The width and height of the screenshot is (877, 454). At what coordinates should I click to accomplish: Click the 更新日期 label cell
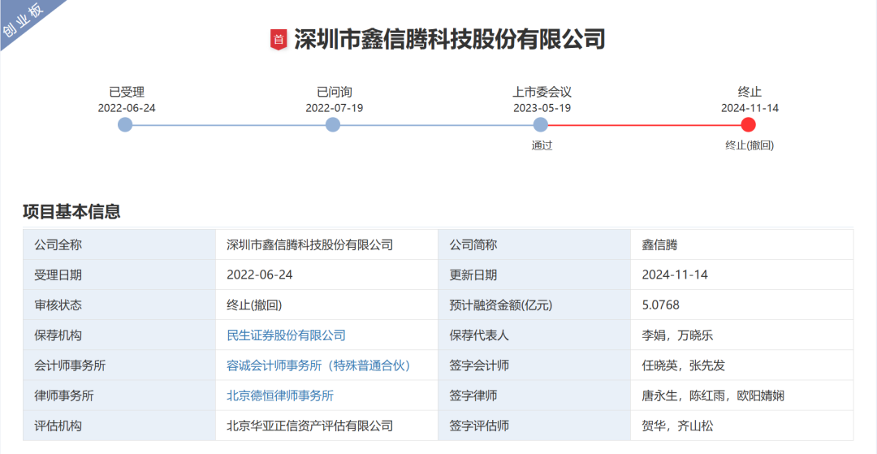tap(534, 275)
